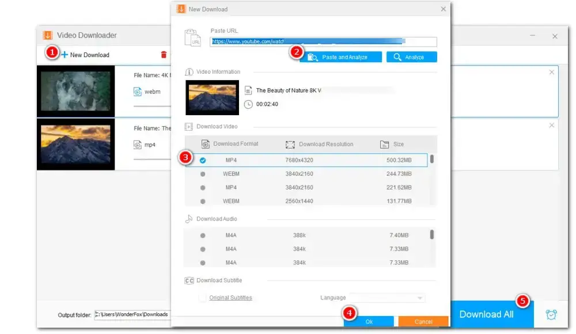Image resolution: width=576 pixels, height=334 pixels.
Task: Click the mp4 format icon in second download
Action: (x=138, y=145)
